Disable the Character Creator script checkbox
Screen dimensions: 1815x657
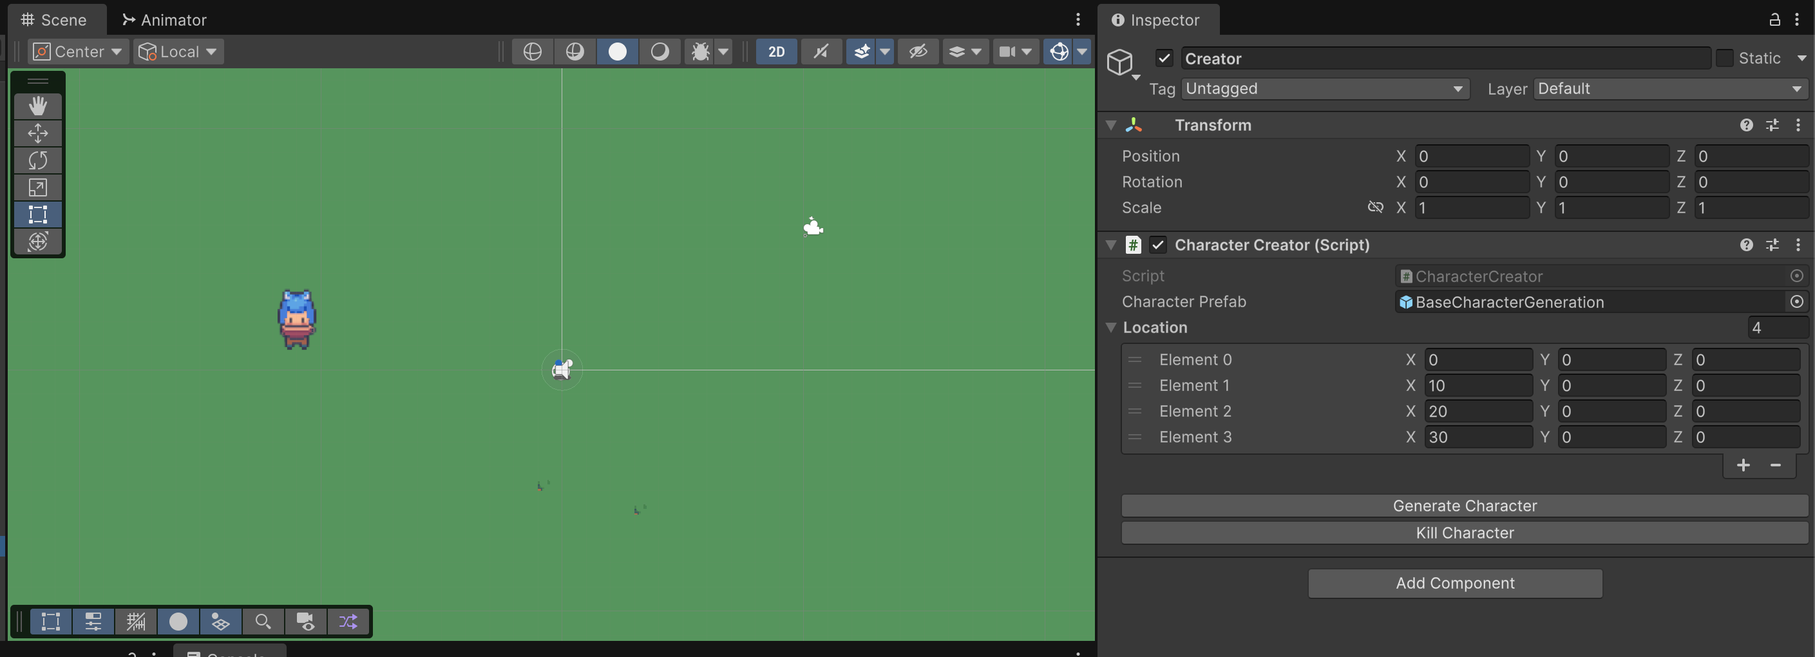(x=1157, y=245)
